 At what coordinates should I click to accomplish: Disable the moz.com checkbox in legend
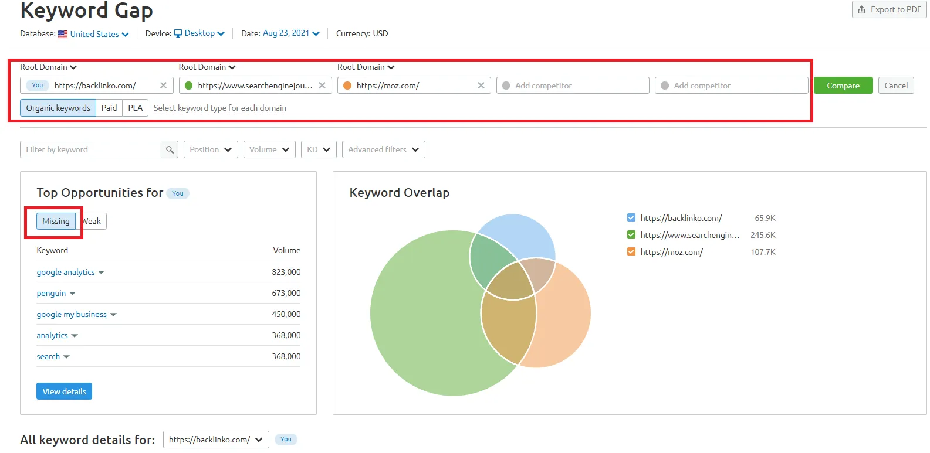[631, 252]
